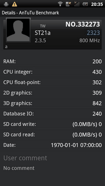This screenshot has width=105, height=186.
Task: Select the Date row
Action: (x=52, y=145)
